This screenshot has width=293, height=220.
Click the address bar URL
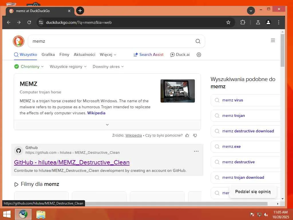[x=79, y=22]
